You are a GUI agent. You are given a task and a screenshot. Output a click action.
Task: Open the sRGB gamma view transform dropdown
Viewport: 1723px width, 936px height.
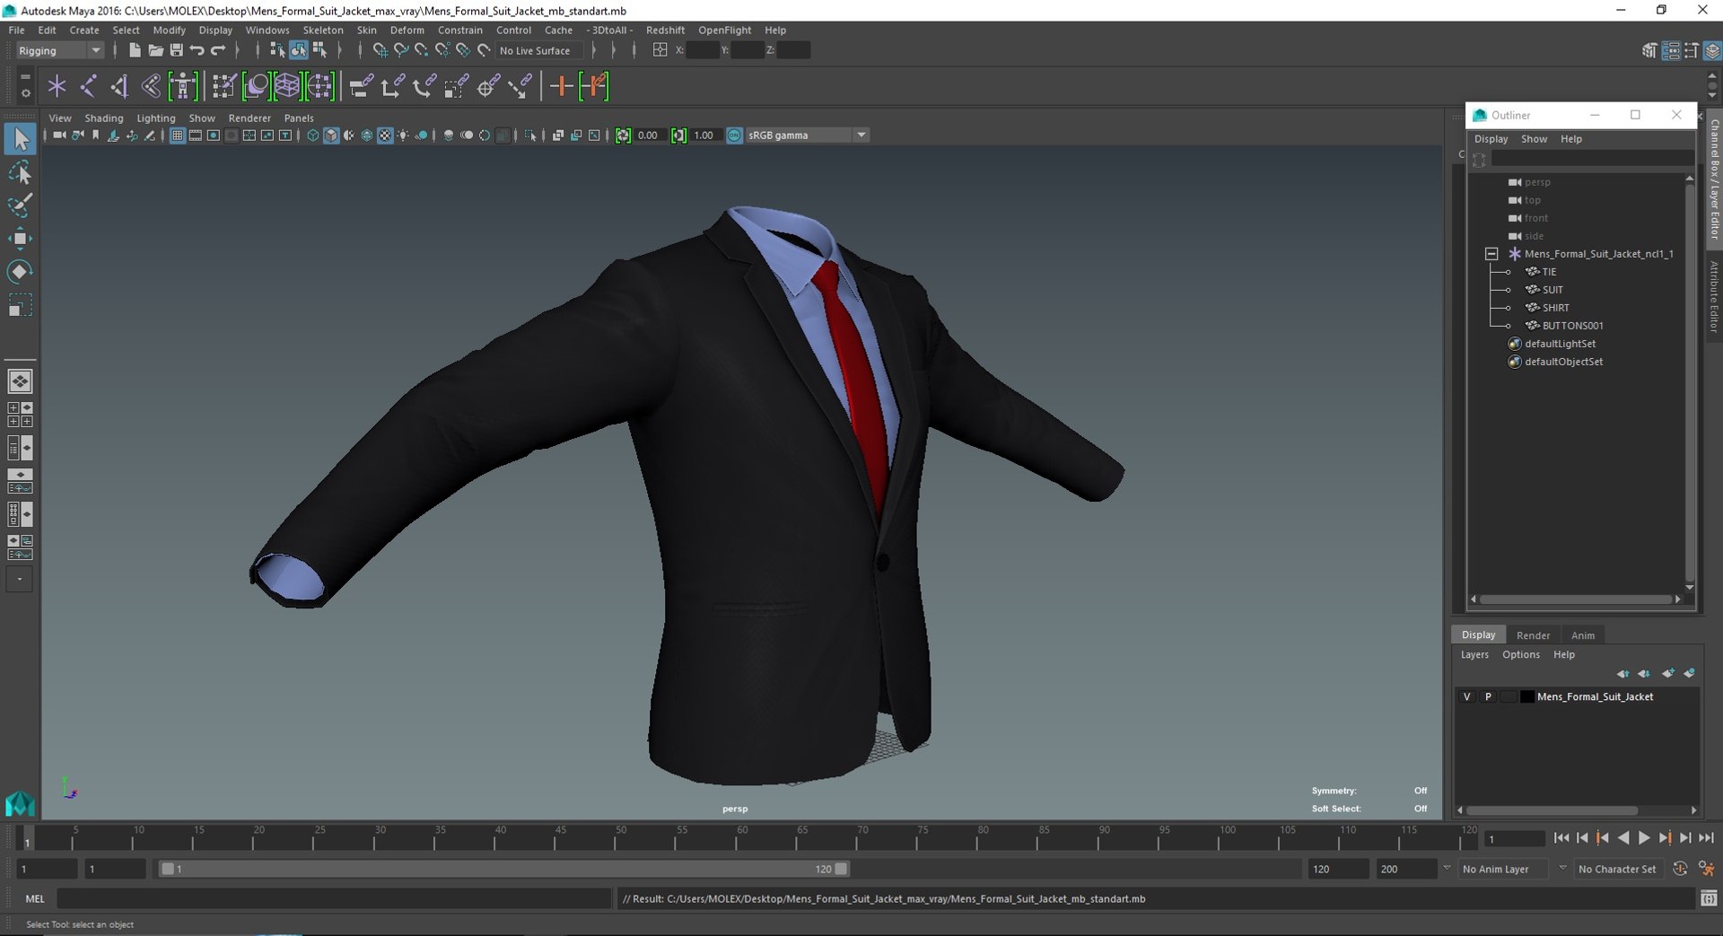coord(861,136)
